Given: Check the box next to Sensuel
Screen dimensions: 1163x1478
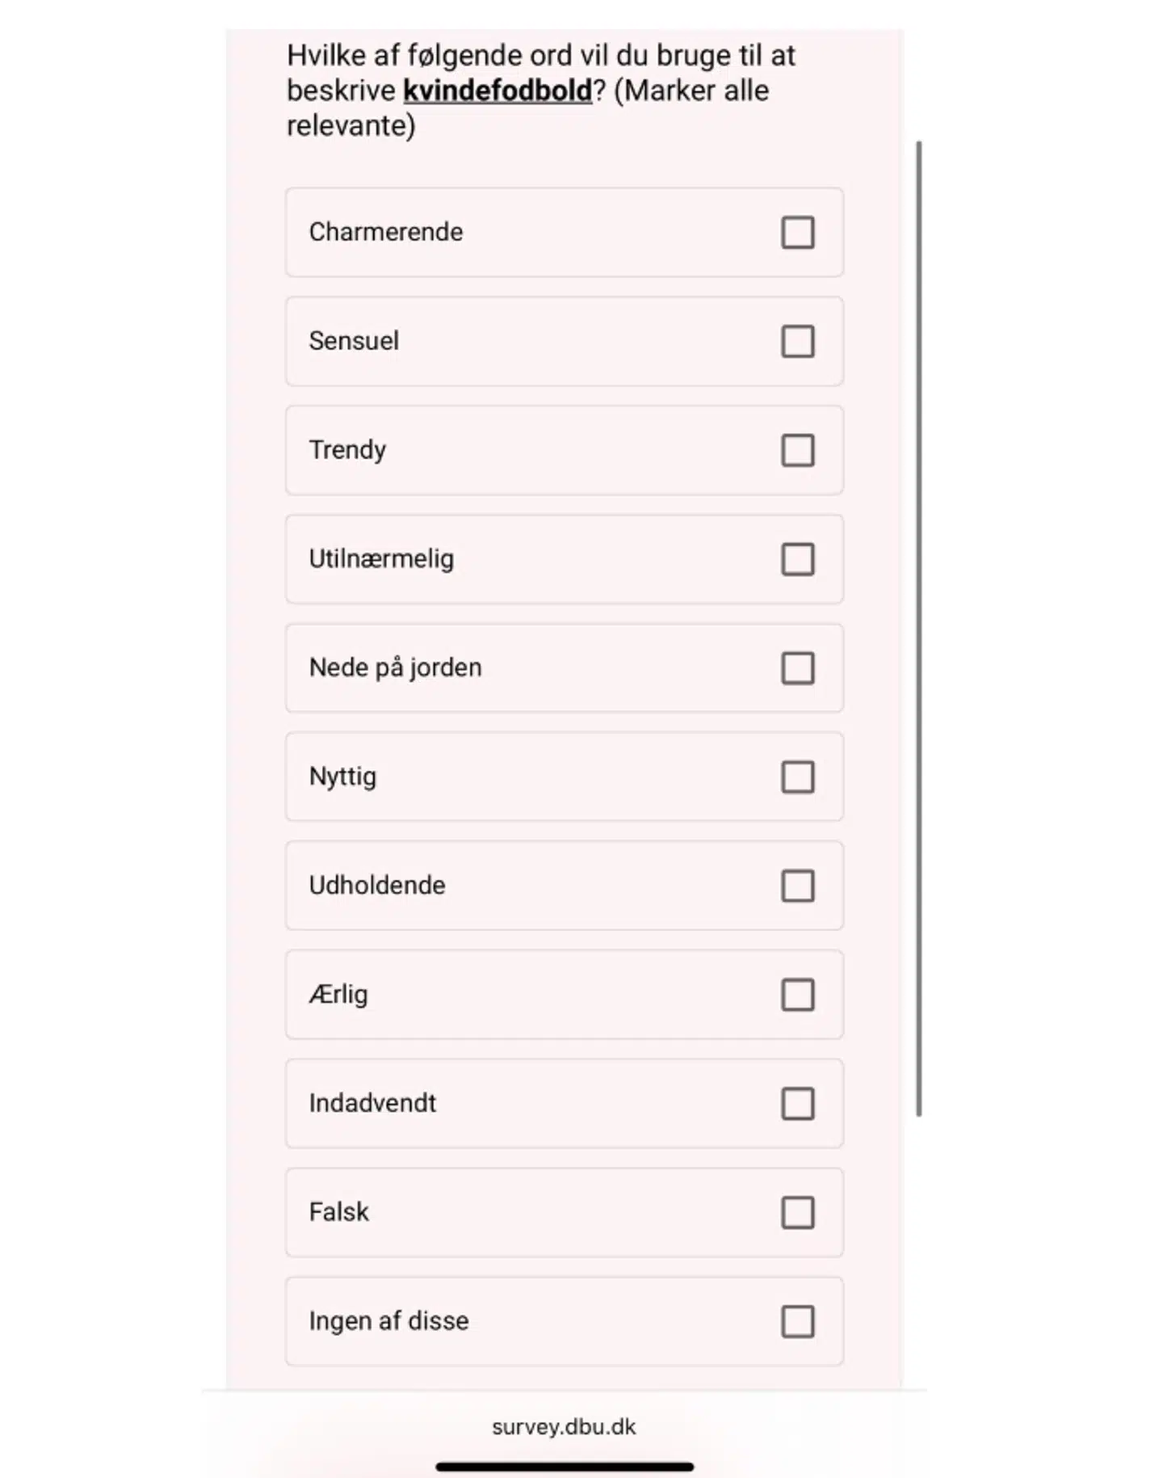Looking at the screenshot, I should coord(797,341).
